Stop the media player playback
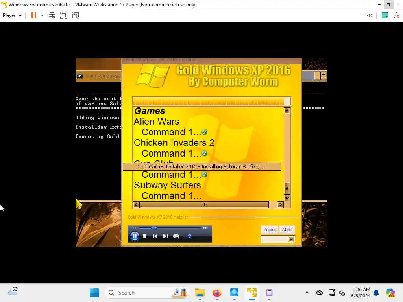 point(145,236)
